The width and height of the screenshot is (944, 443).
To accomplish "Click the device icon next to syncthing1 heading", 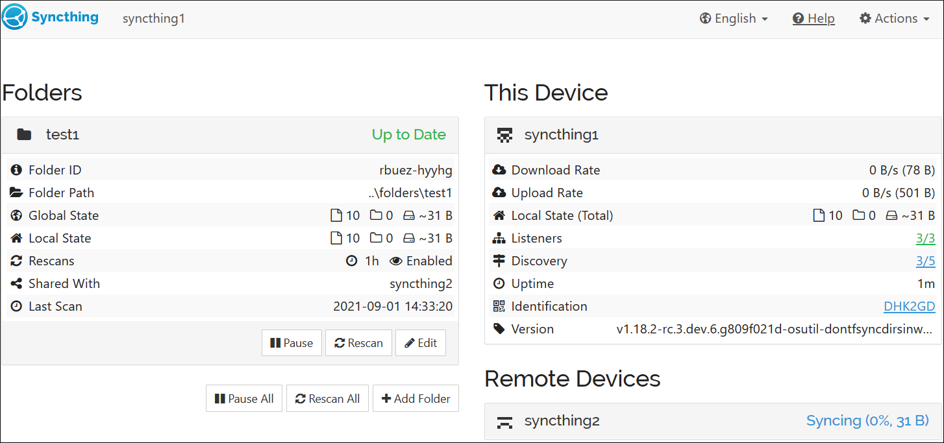I will [504, 135].
